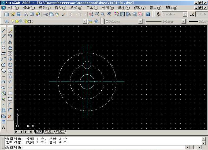
Task: Switch to the 布局2 tab
Action: click(x=60, y=131)
